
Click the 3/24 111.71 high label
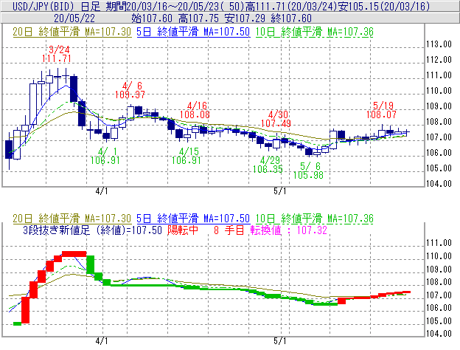(x=56, y=54)
